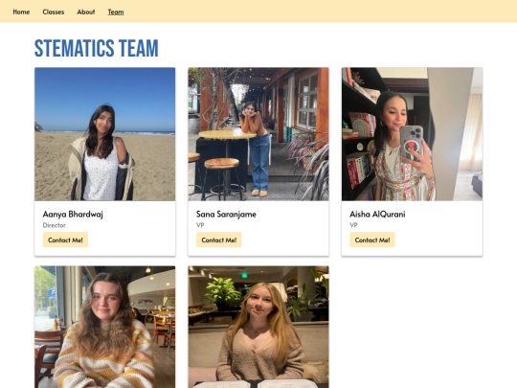Select the name Aisha AlQurani

(377, 215)
